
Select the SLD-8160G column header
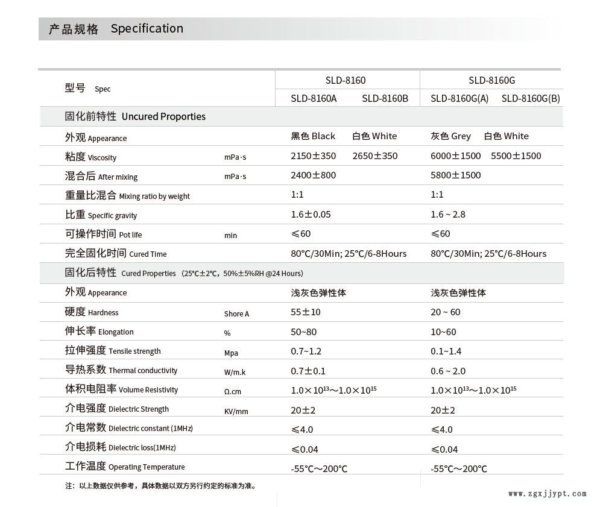pyautogui.click(x=491, y=80)
